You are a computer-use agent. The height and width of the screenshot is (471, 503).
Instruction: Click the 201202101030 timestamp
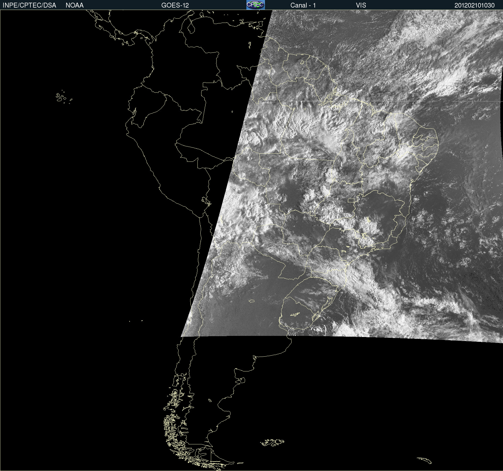[x=474, y=5]
